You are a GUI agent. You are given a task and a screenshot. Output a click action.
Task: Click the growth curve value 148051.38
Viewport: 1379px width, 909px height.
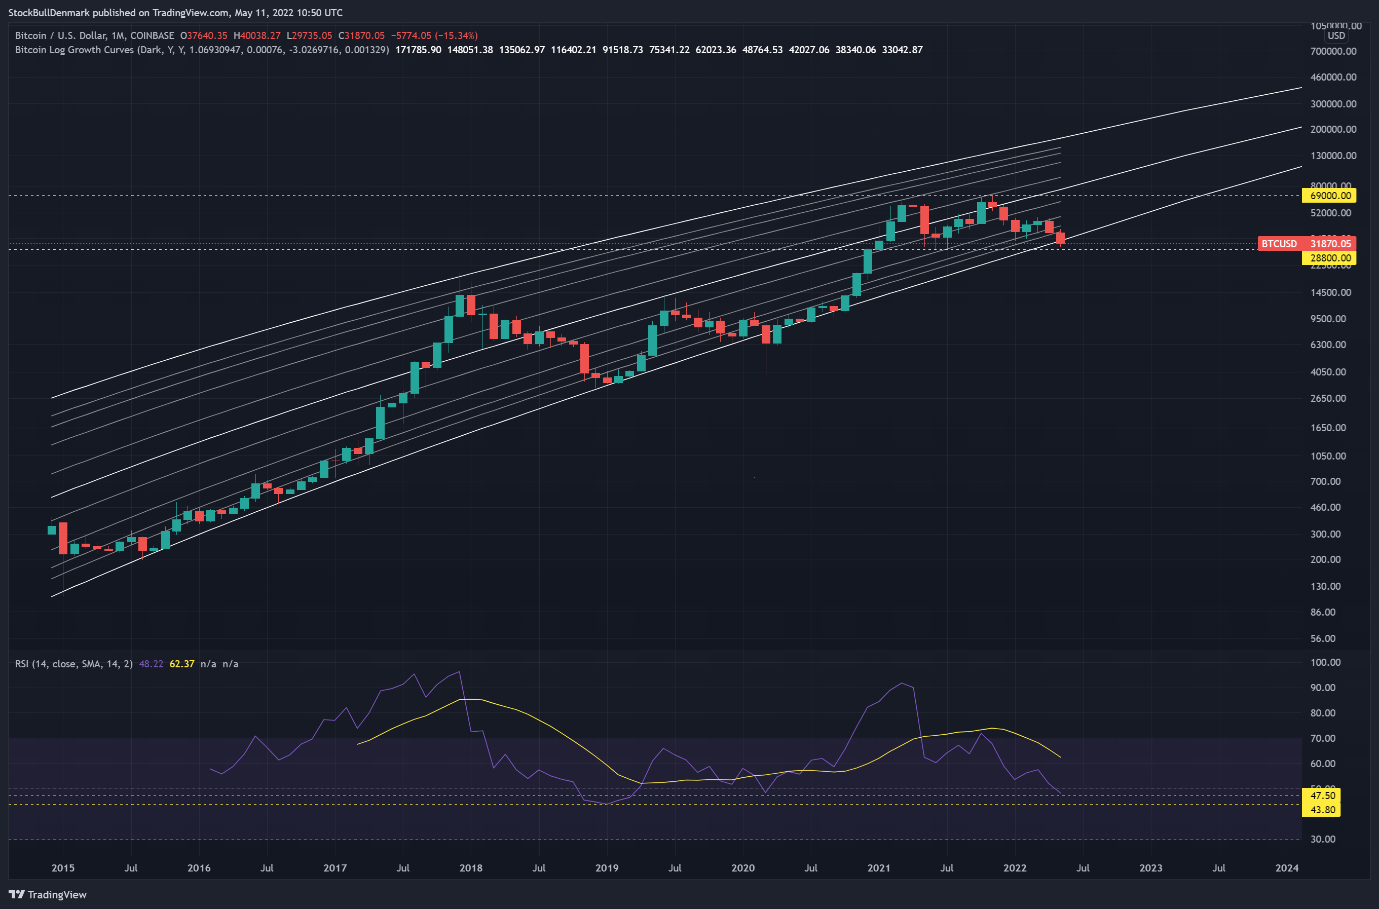[x=470, y=50]
